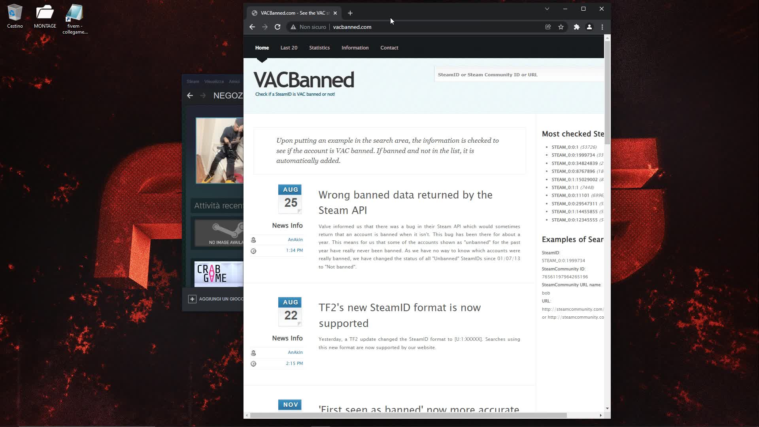Open the Contact page link
Image resolution: width=759 pixels, height=427 pixels.
[x=389, y=48]
